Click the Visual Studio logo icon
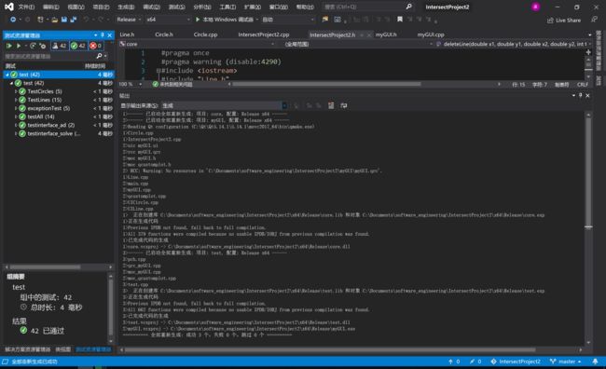This screenshot has width=606, height=369. [x=9, y=7]
